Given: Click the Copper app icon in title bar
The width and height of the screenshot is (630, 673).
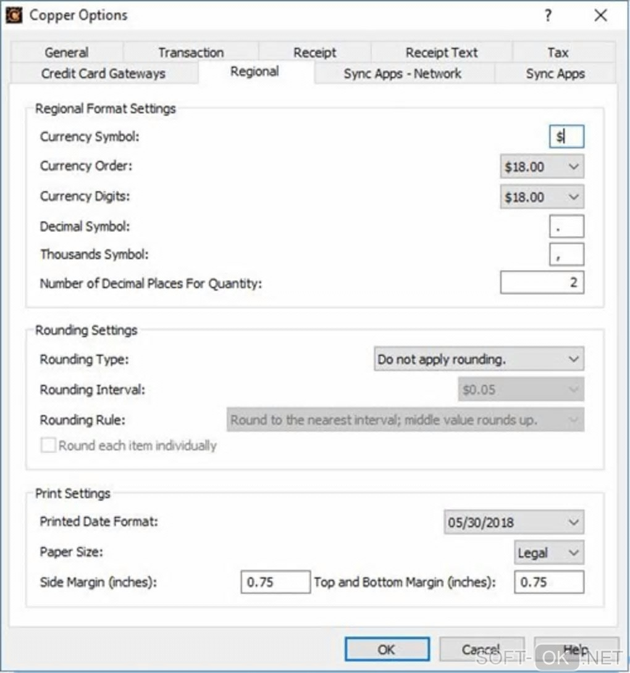Looking at the screenshot, I should tap(14, 15).
